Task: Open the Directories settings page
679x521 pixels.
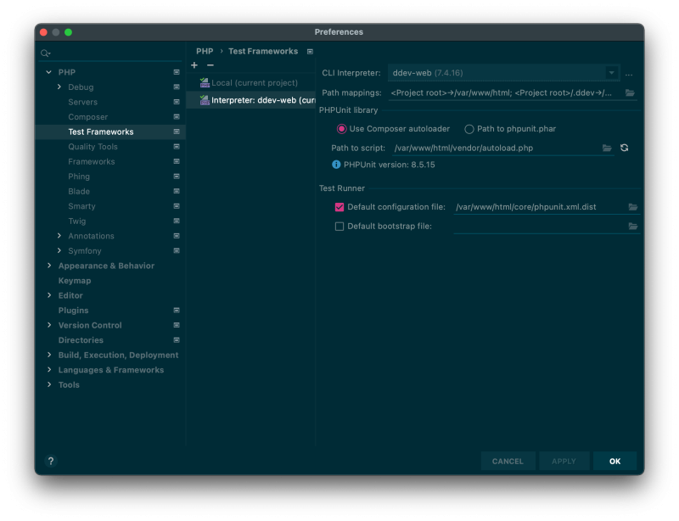Action: pos(81,340)
